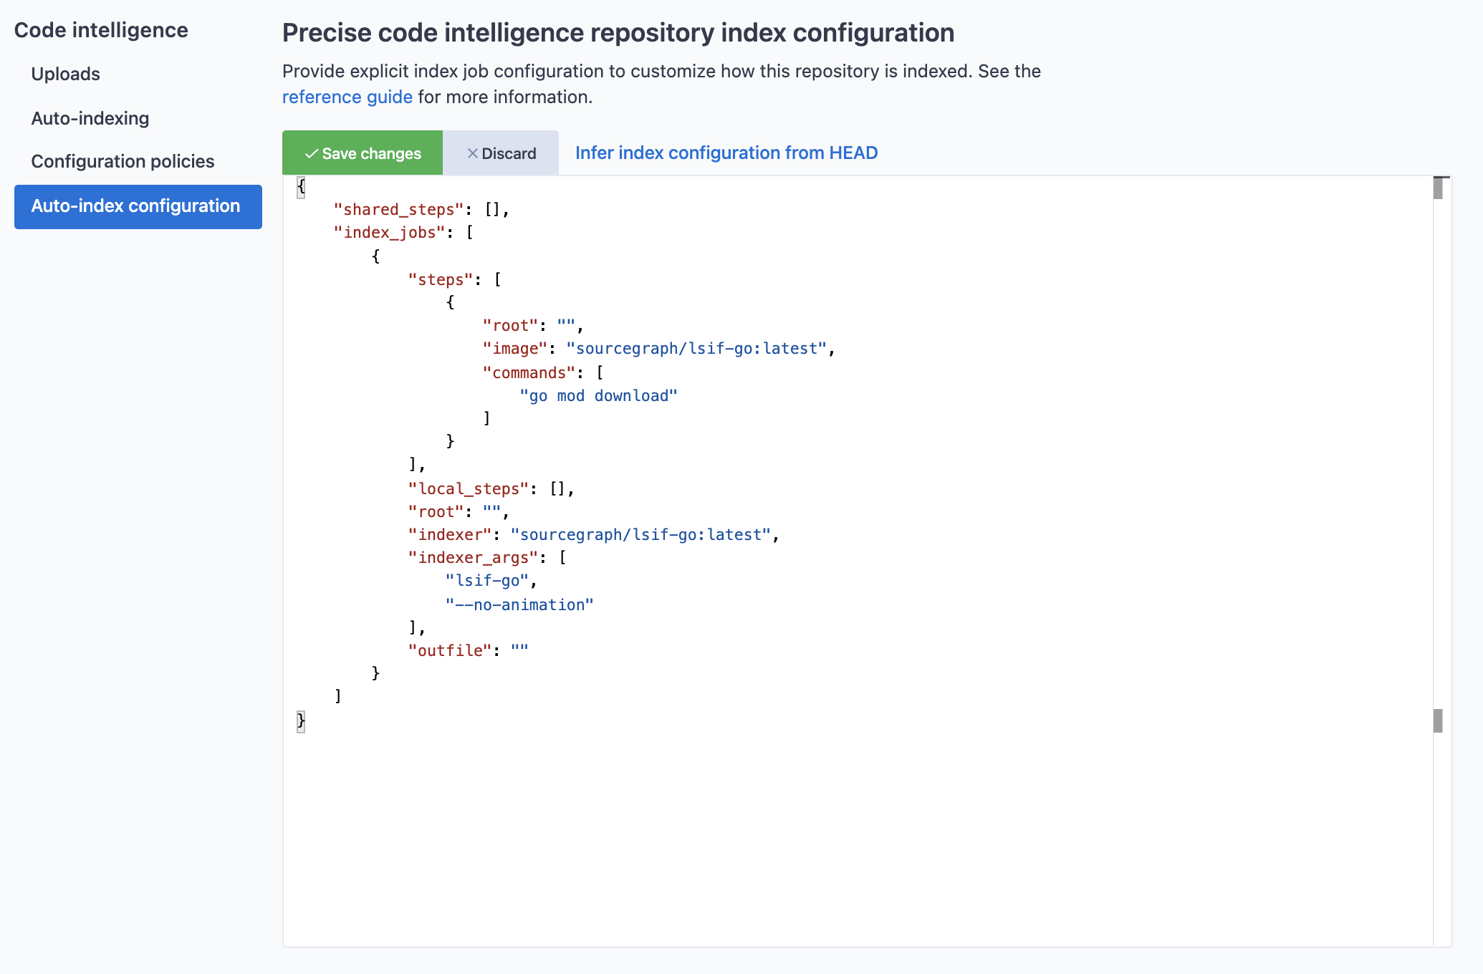Click the "indexer" key in the JSON
1483x974 pixels.
[450, 535]
